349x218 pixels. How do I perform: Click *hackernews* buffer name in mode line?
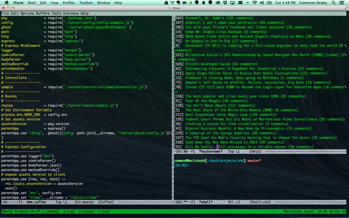(210, 151)
